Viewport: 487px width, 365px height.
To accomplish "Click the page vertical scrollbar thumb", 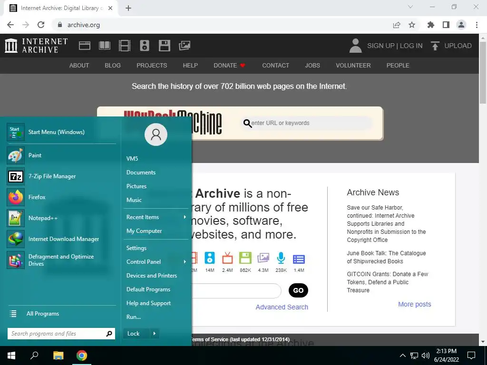I will tap(483, 72).
